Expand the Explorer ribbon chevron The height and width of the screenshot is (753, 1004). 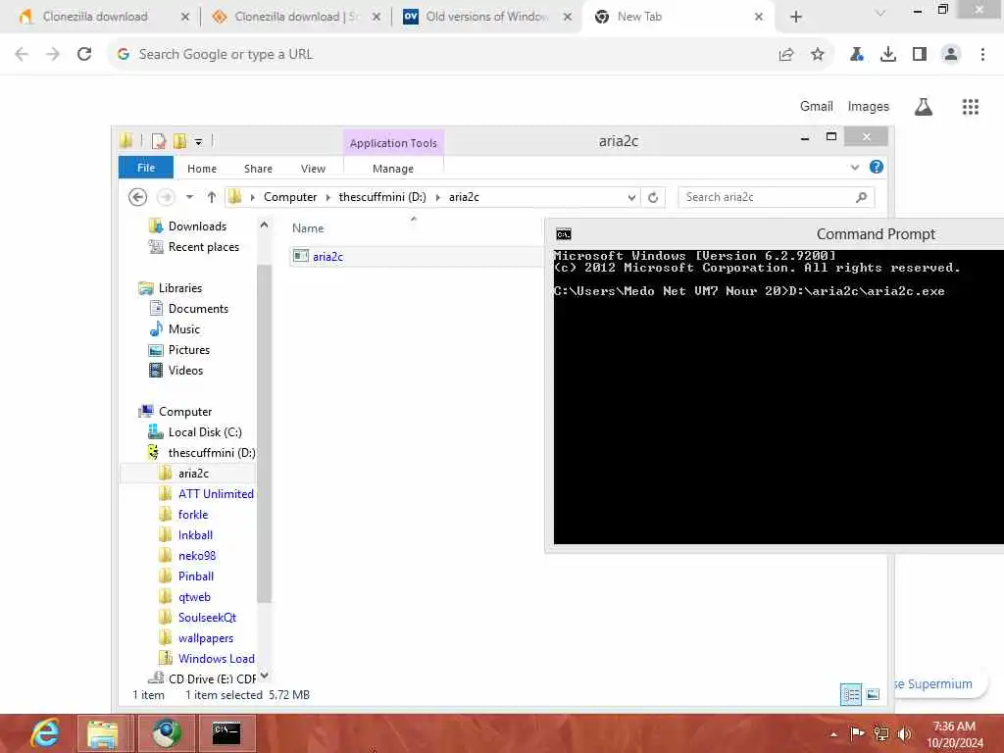click(x=855, y=167)
